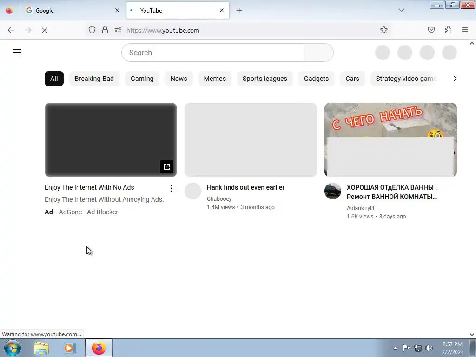The height and width of the screenshot is (357, 476).
Task: Open the YouTube hamburger guide menu
Action: 17,53
